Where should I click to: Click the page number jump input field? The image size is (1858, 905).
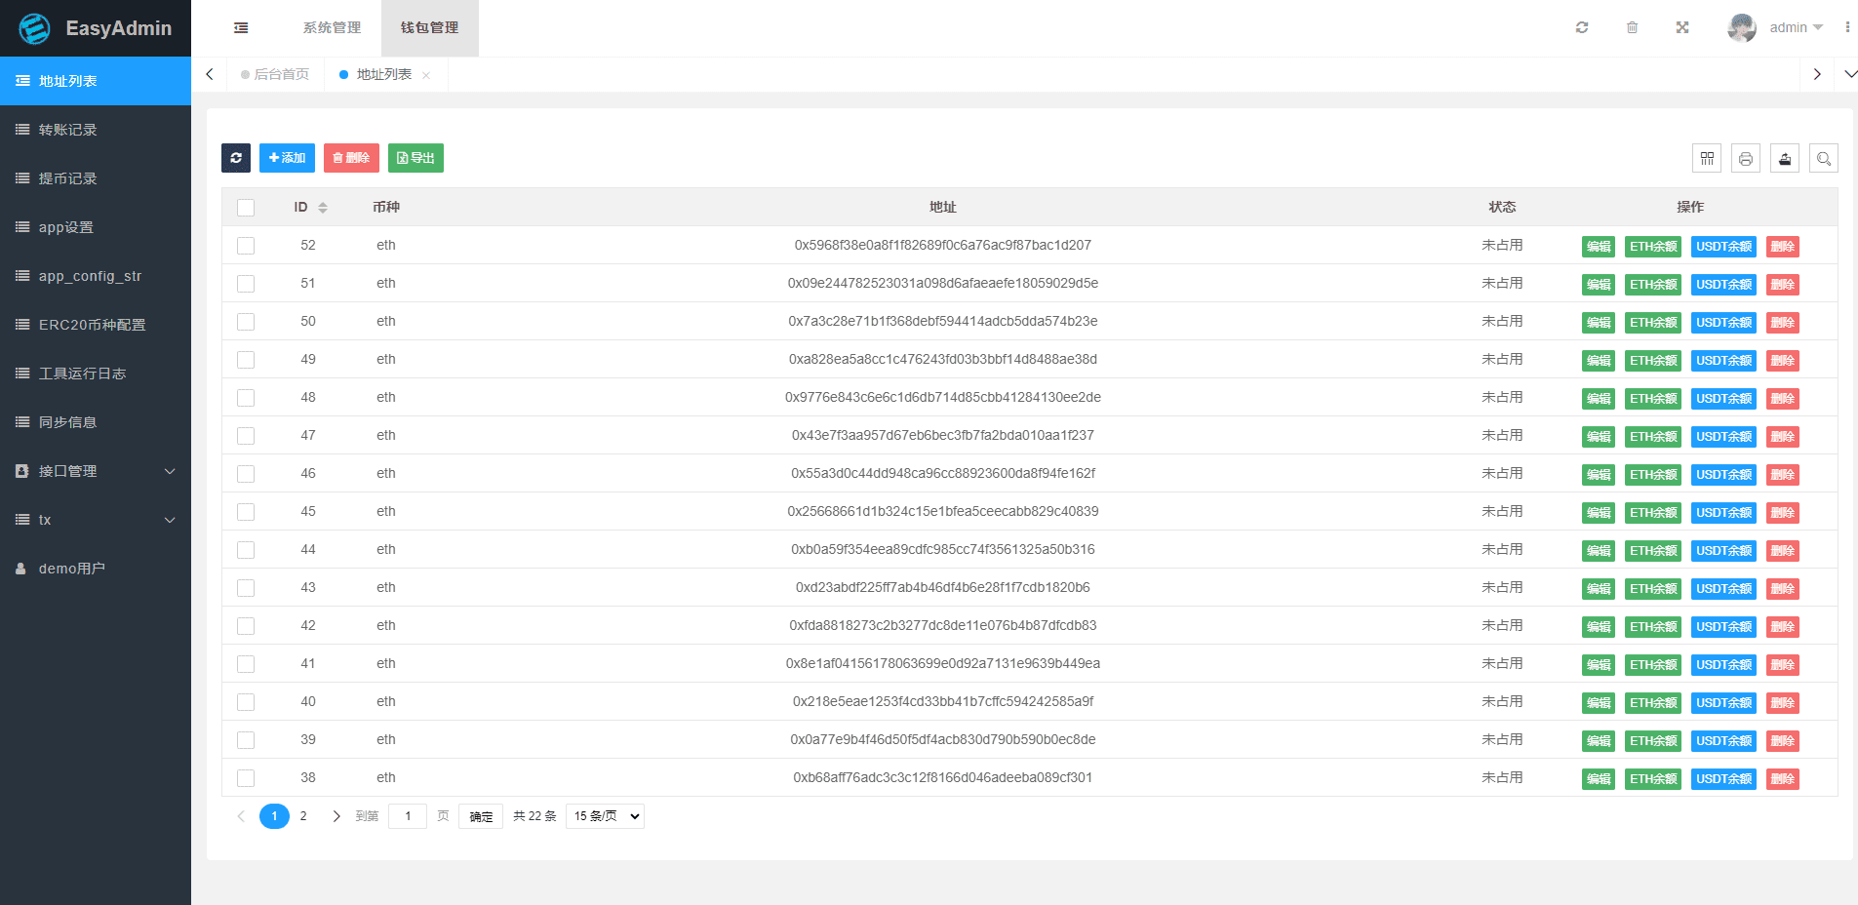click(x=408, y=816)
